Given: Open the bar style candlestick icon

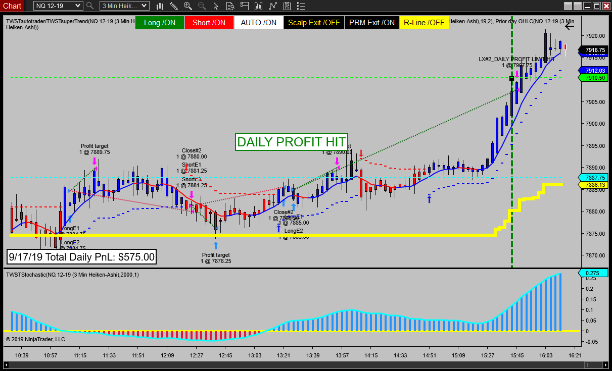Looking at the screenshot, I should 161,6.
